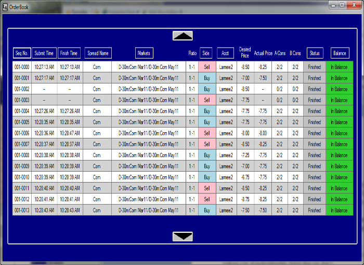
Task: Click the Markets column header
Action: pyautogui.click(x=144, y=53)
